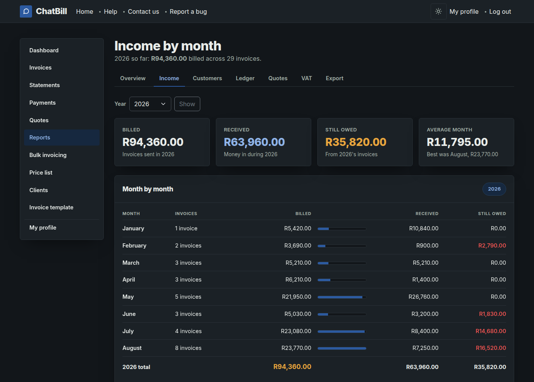Screen dimensions: 534x382
Task: Open the Help link
Action: tap(111, 11)
